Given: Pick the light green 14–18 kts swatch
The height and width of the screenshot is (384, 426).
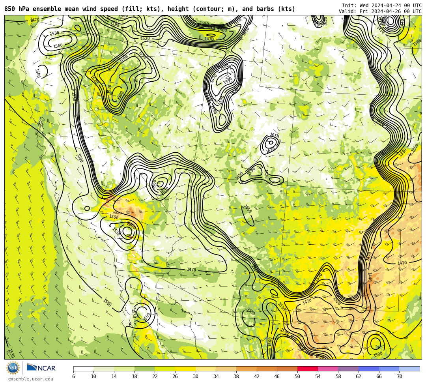Looking at the screenshot, I should (x=124, y=369).
